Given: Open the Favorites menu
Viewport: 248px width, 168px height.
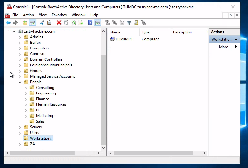Looking at the screenshot, I should click(x=59, y=15).
